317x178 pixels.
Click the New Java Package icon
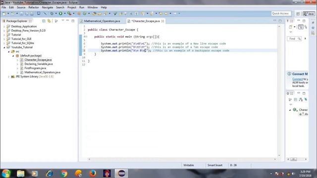pos(79,13)
